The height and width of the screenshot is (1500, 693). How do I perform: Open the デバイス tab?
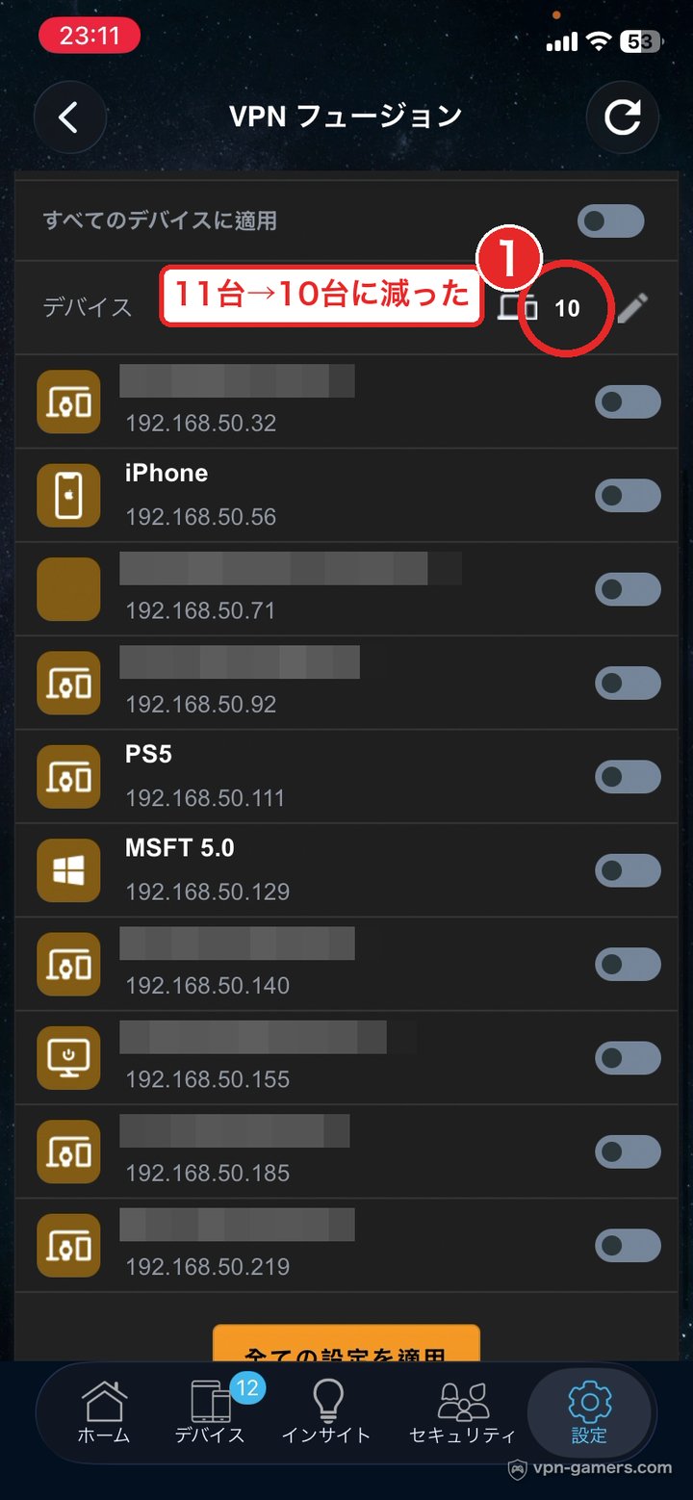(x=210, y=1412)
